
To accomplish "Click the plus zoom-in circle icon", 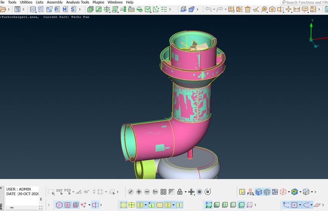I will pos(139,192).
